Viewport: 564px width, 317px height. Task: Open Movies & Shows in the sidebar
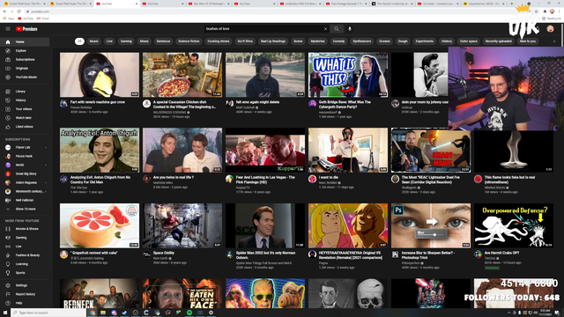[x=25, y=229]
